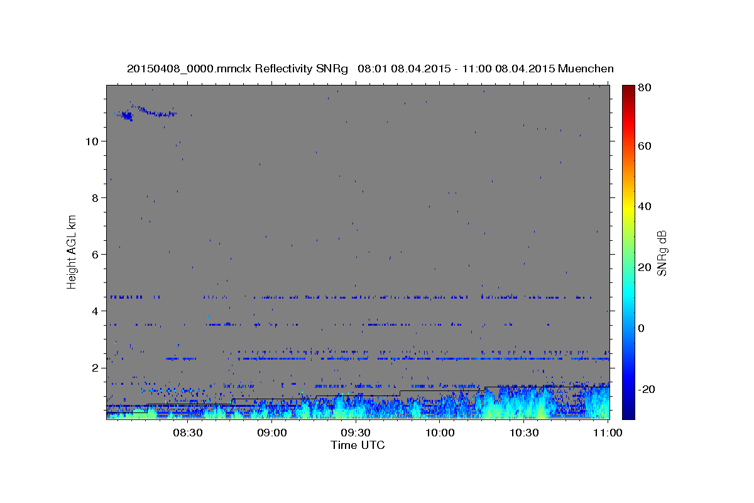Screen dimensions: 754x503
Task: Click the 09:00 time tick label
Action: click(273, 433)
